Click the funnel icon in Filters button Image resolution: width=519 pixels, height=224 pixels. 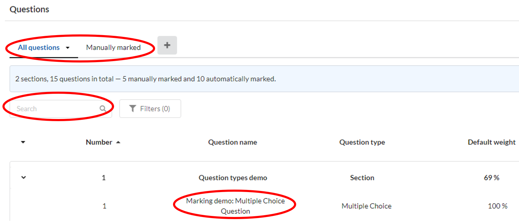tap(133, 109)
